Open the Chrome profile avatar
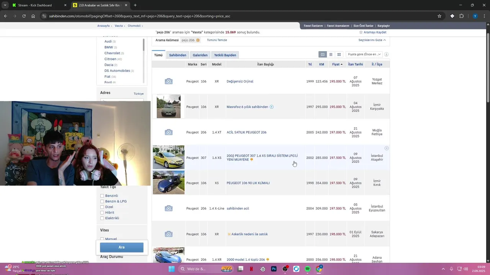Image resolution: width=490 pixels, height=275 pixels. pos(475,16)
